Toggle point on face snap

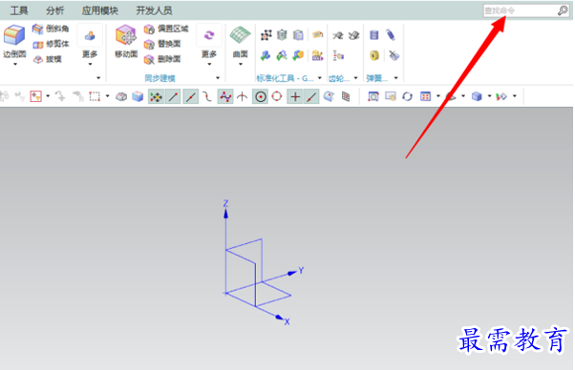tap(329, 96)
